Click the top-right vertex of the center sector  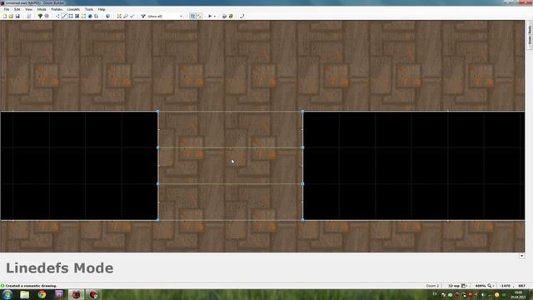[x=302, y=111]
